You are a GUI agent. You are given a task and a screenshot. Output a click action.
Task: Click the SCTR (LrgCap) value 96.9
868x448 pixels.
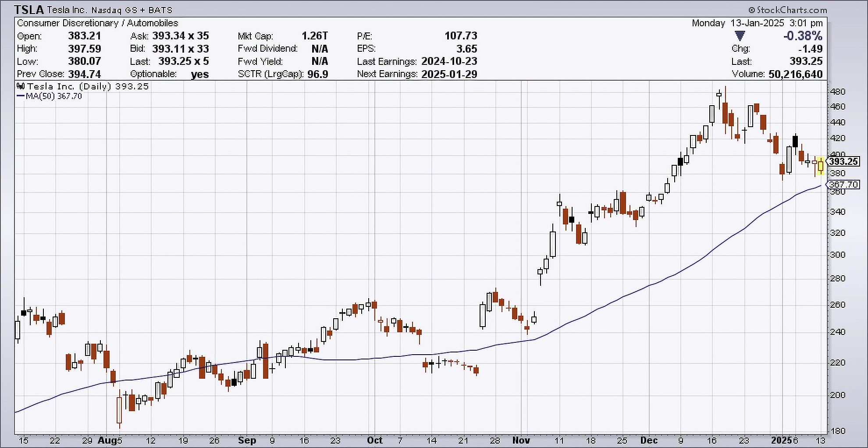[x=318, y=74]
